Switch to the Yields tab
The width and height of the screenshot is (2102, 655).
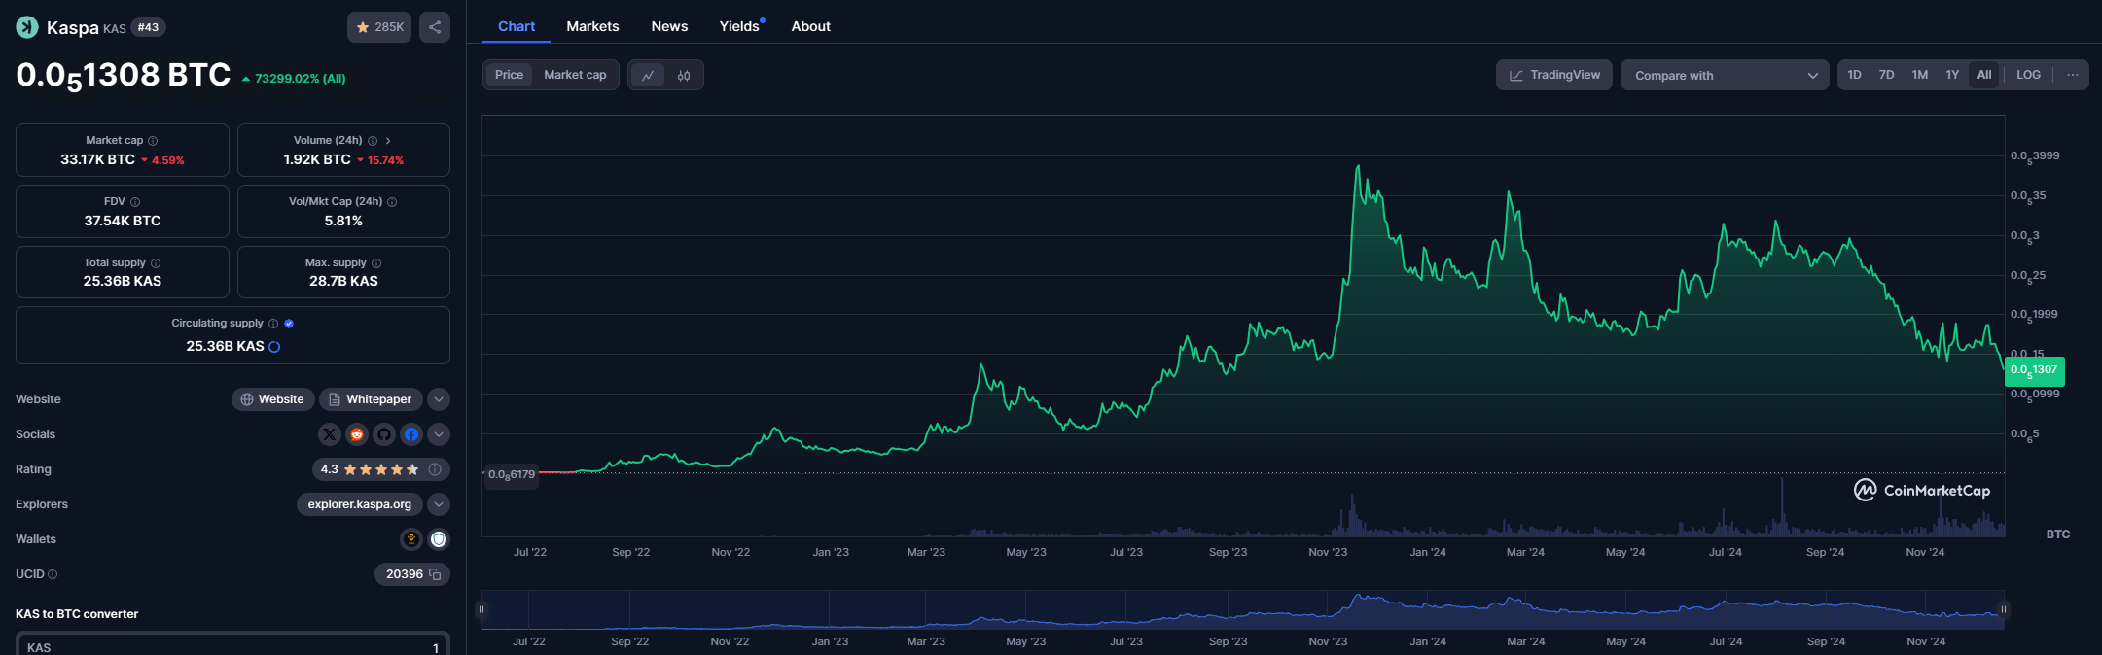tap(740, 26)
